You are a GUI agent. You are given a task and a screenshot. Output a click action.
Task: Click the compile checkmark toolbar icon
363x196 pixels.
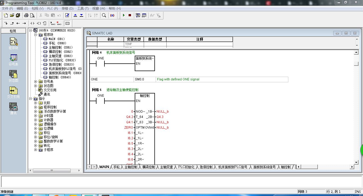67,15
